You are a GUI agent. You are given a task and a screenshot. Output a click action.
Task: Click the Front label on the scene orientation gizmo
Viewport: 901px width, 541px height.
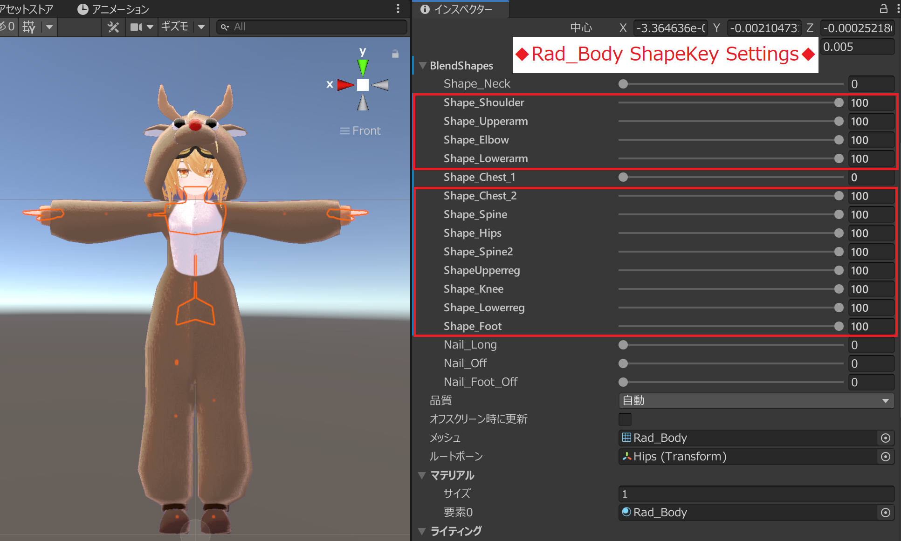click(365, 130)
